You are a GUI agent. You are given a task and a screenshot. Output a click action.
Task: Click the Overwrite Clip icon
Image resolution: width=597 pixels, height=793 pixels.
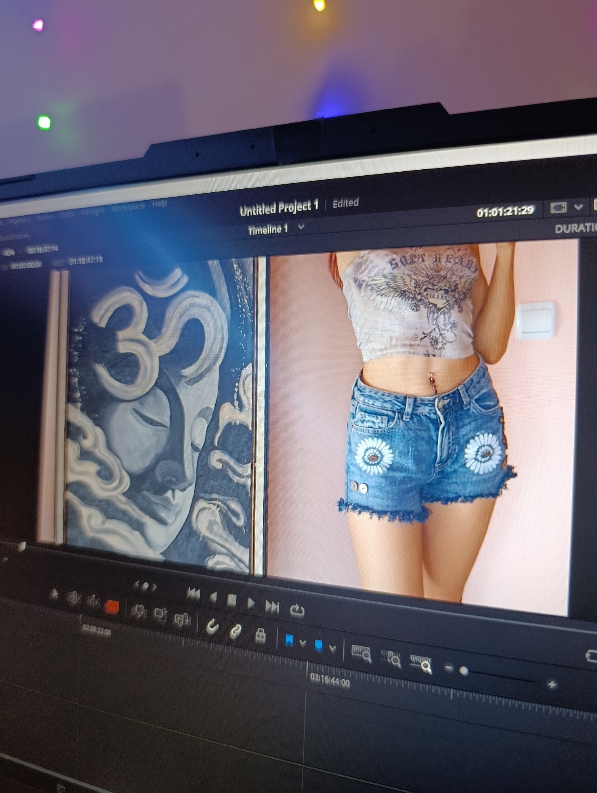click(x=160, y=615)
